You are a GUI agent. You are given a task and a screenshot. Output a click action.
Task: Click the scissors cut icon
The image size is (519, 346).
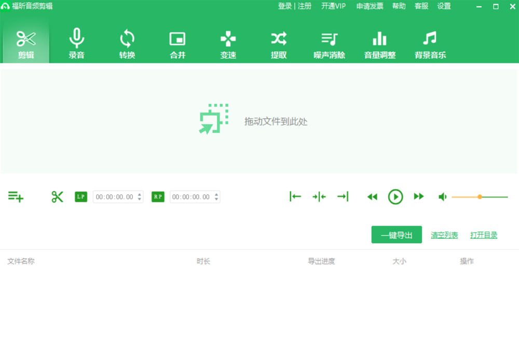(57, 197)
